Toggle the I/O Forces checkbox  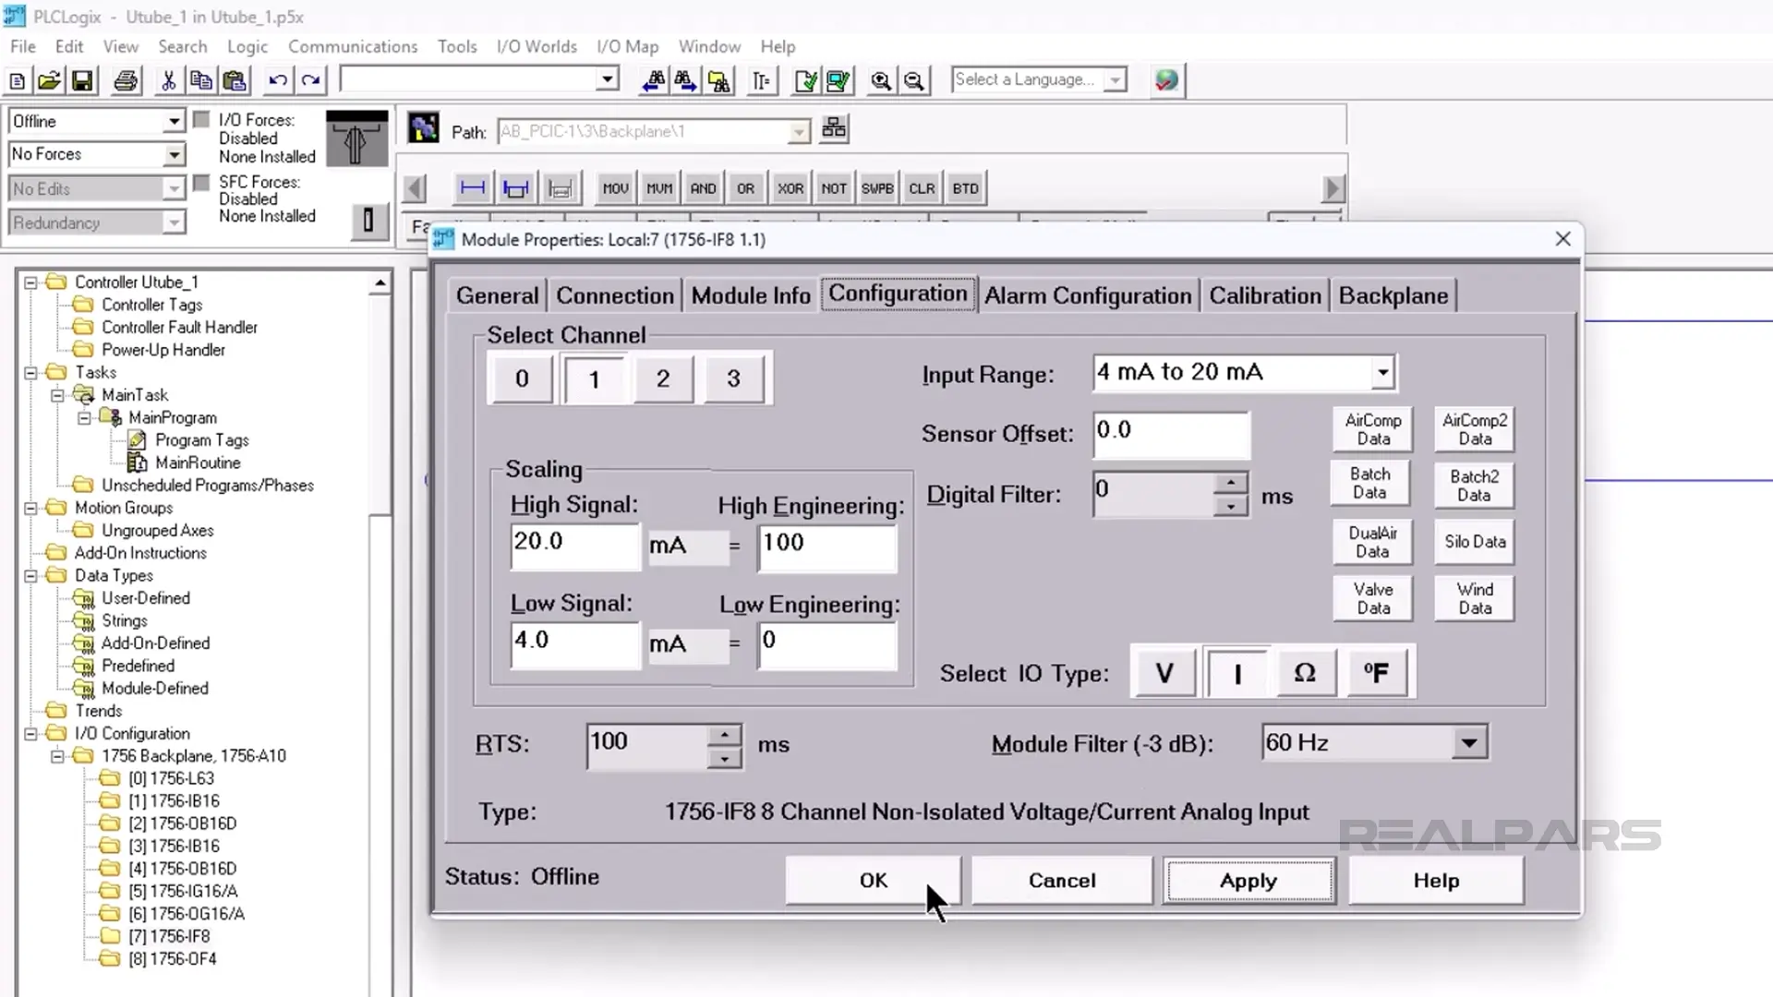[201, 120]
